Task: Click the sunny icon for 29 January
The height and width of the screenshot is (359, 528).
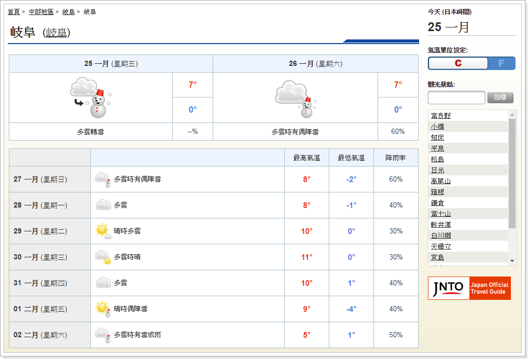Action: coord(103,231)
